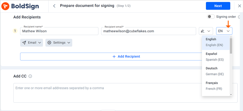
Task: Choose Deutsch German (DE) language
Action: click(216, 71)
